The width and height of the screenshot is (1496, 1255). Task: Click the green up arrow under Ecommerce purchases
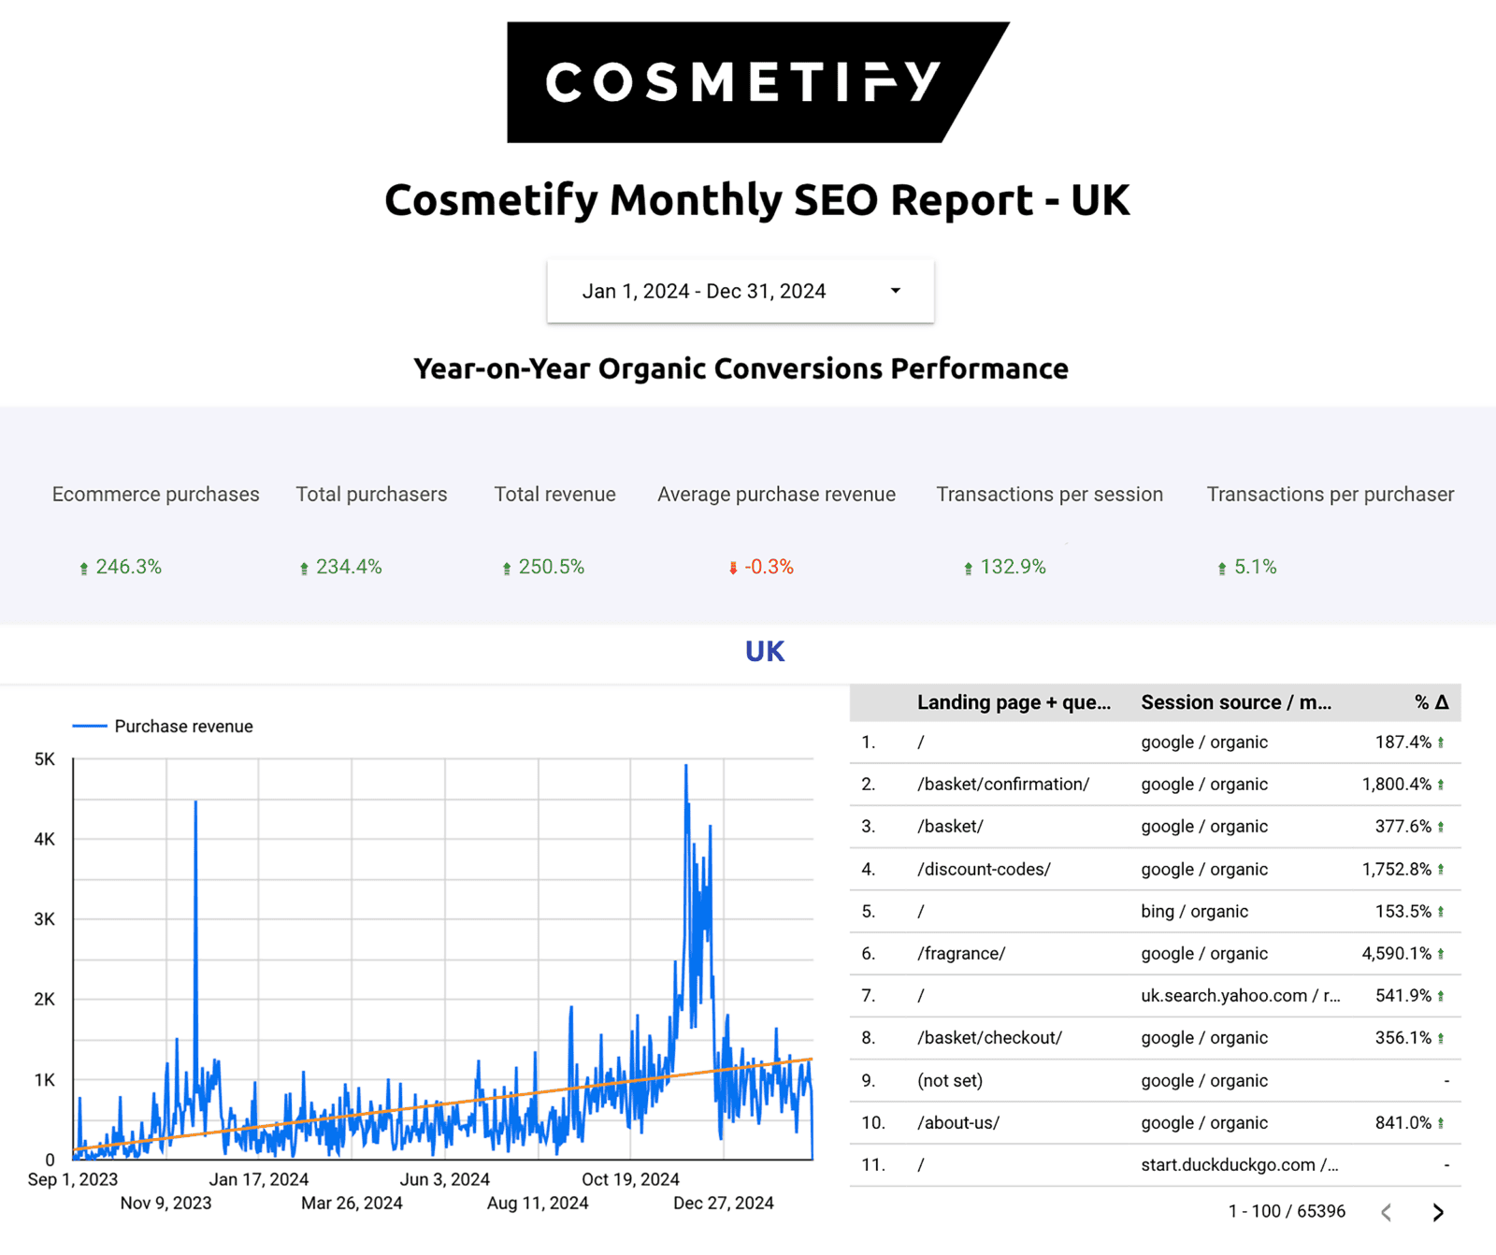coord(83,567)
